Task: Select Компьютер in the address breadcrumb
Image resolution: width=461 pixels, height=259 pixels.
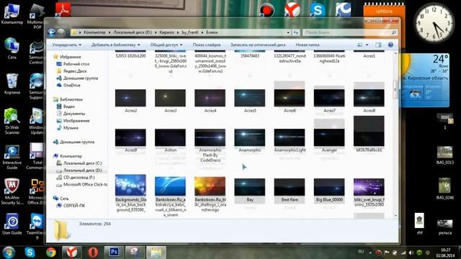Action: tap(94, 32)
